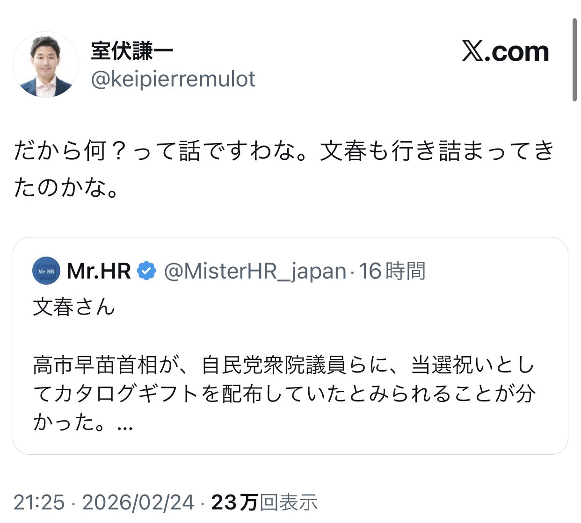Select the 文春さん line in quoted post
581x523 pixels.
74,307
